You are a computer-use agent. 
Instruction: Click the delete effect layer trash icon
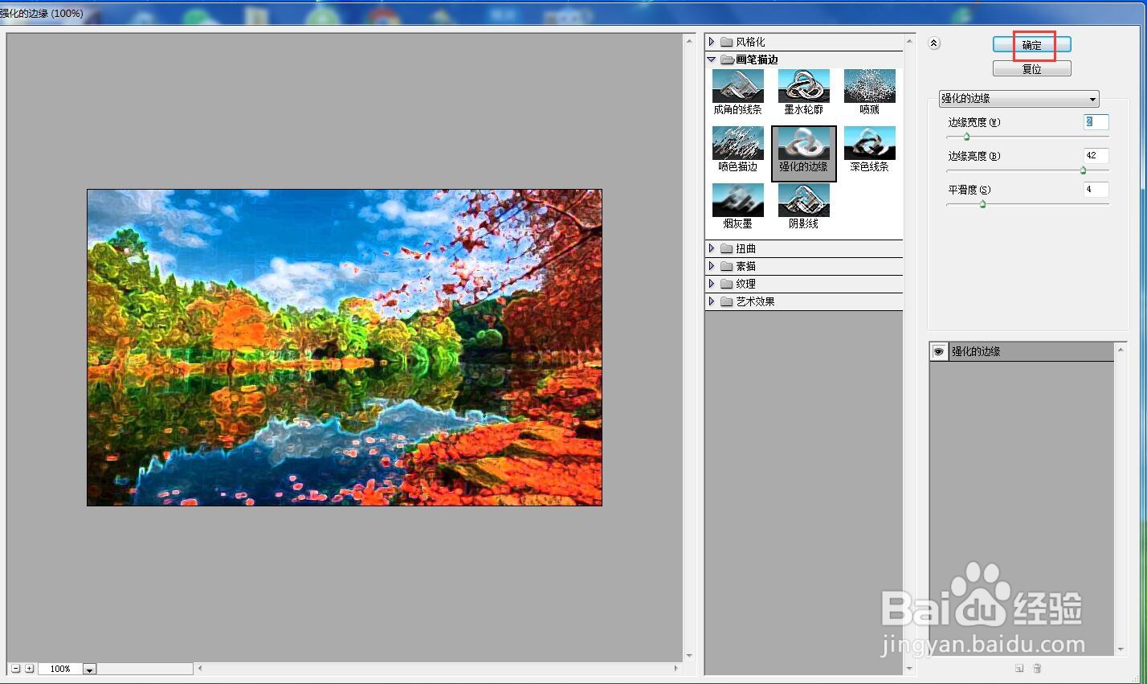[1037, 668]
